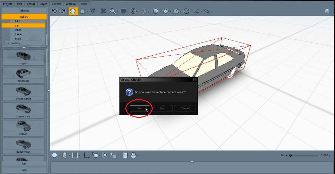Choose the move crosshair tool
This screenshot has width=335, height=174.
(x=134, y=11)
